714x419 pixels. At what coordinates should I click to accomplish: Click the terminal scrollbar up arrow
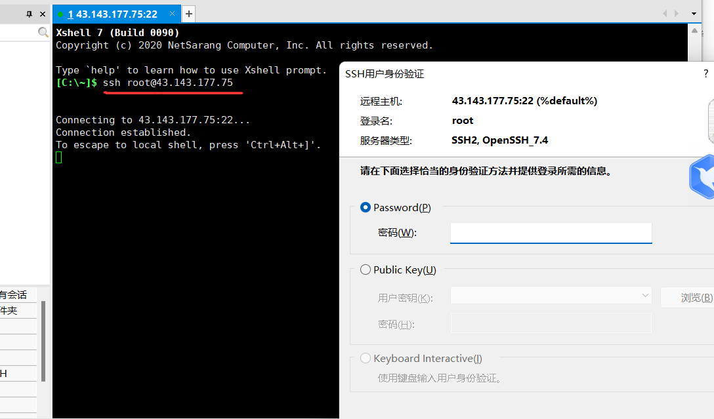694,31
